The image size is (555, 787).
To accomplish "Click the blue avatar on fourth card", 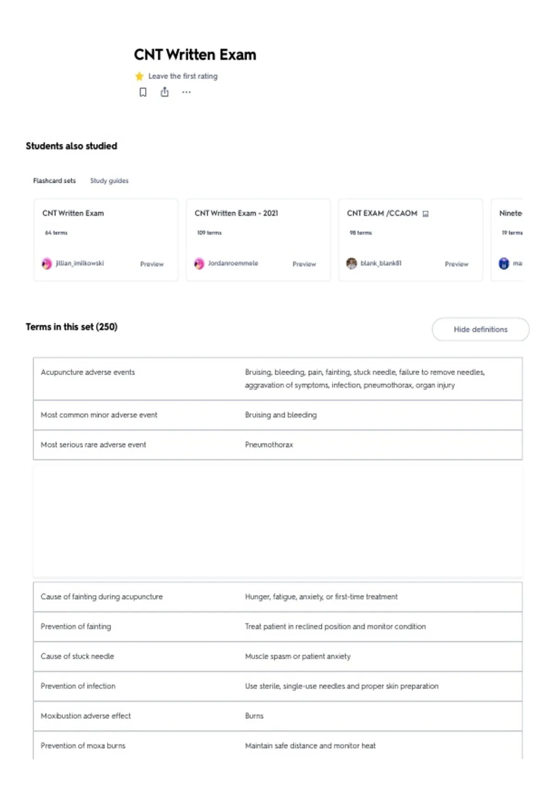I will pos(504,263).
